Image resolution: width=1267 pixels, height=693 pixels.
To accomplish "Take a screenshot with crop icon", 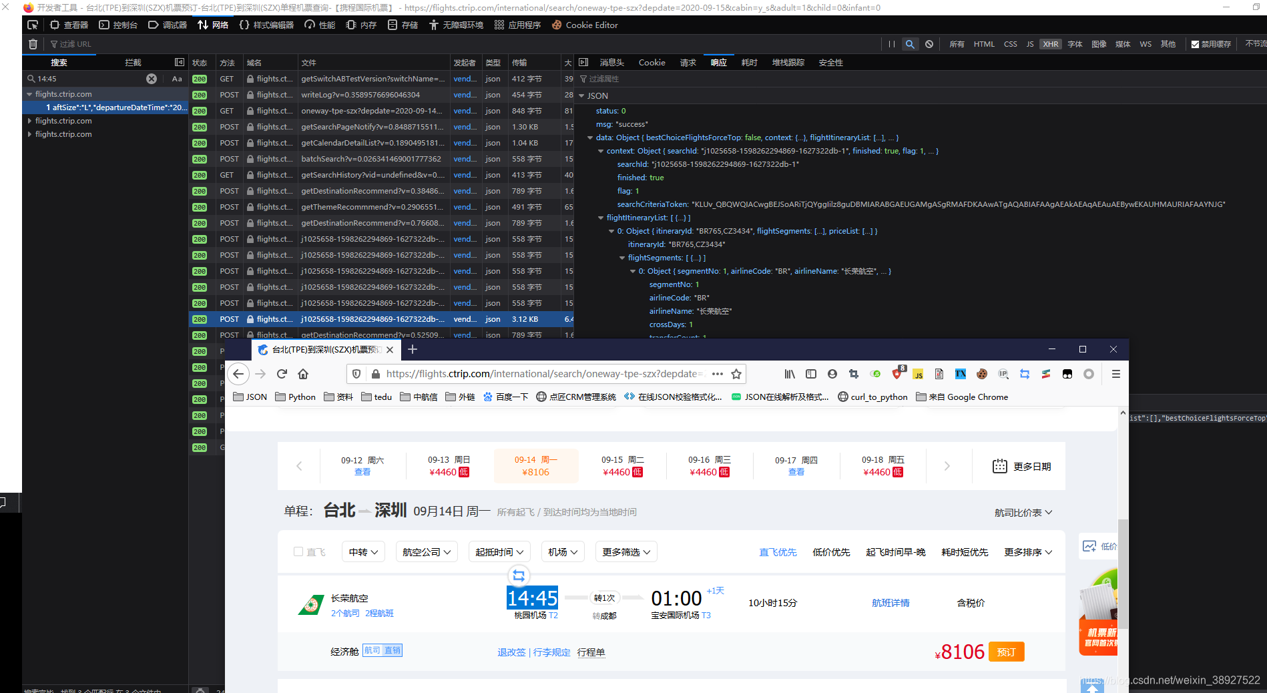I will pos(854,374).
